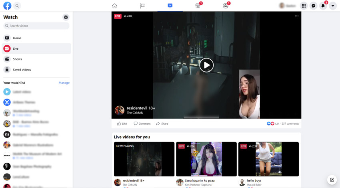Play the live video
The height and width of the screenshot is (188, 340).
(x=206, y=65)
